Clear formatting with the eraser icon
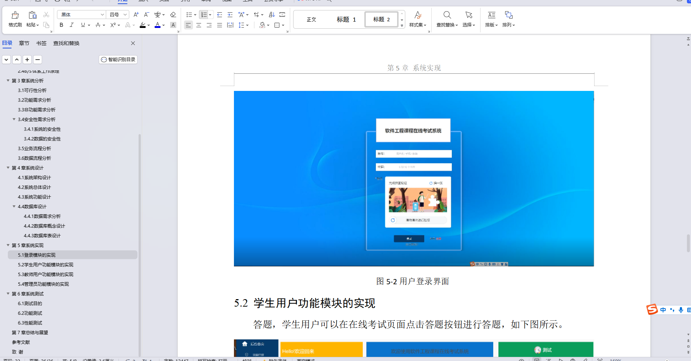 pos(173,14)
